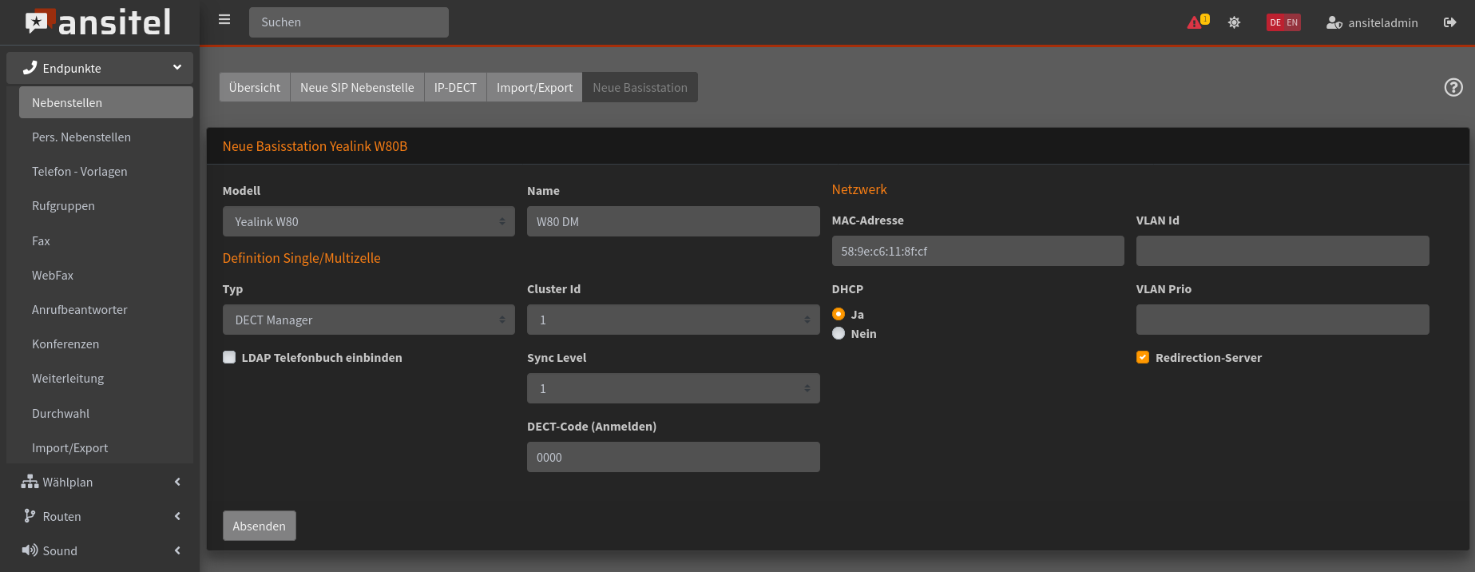Click the MAC-Adresse input field

click(x=977, y=252)
